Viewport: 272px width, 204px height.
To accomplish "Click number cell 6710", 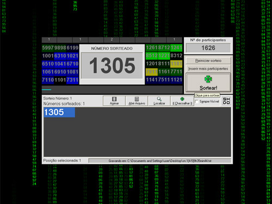I will pyautogui.click(x=72, y=64).
